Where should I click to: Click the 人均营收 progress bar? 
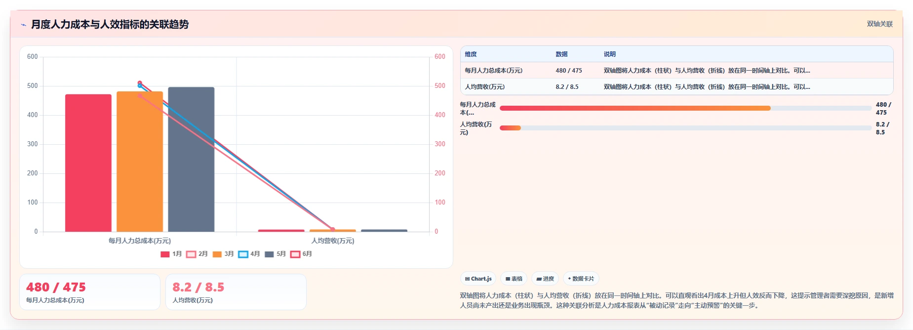(685, 128)
